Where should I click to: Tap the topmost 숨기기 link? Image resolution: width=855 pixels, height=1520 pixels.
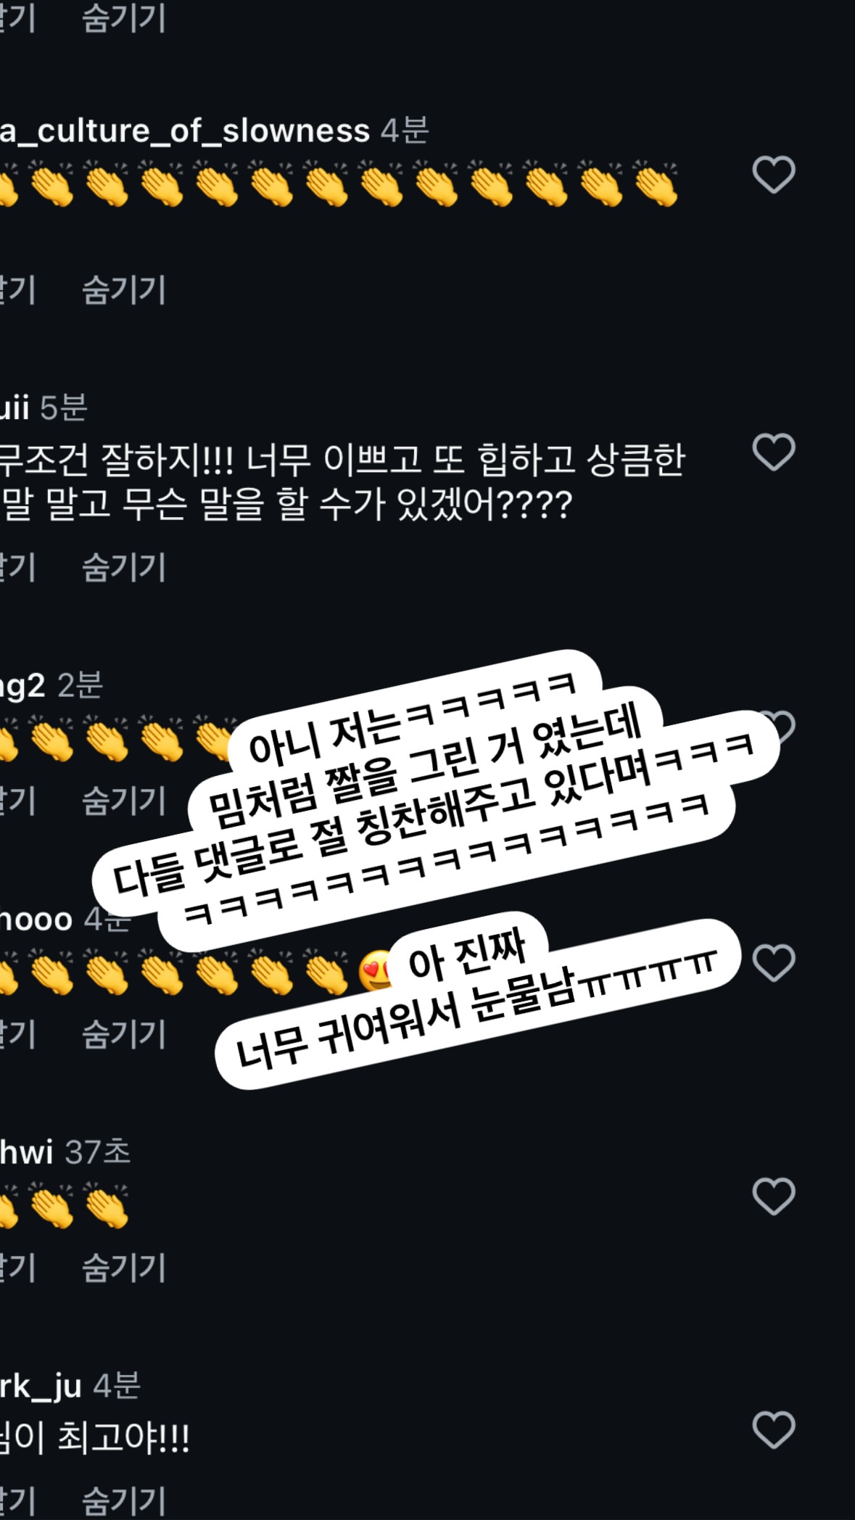tap(124, 17)
